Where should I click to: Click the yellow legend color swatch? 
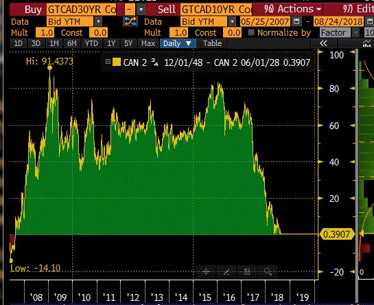pyautogui.click(x=117, y=62)
